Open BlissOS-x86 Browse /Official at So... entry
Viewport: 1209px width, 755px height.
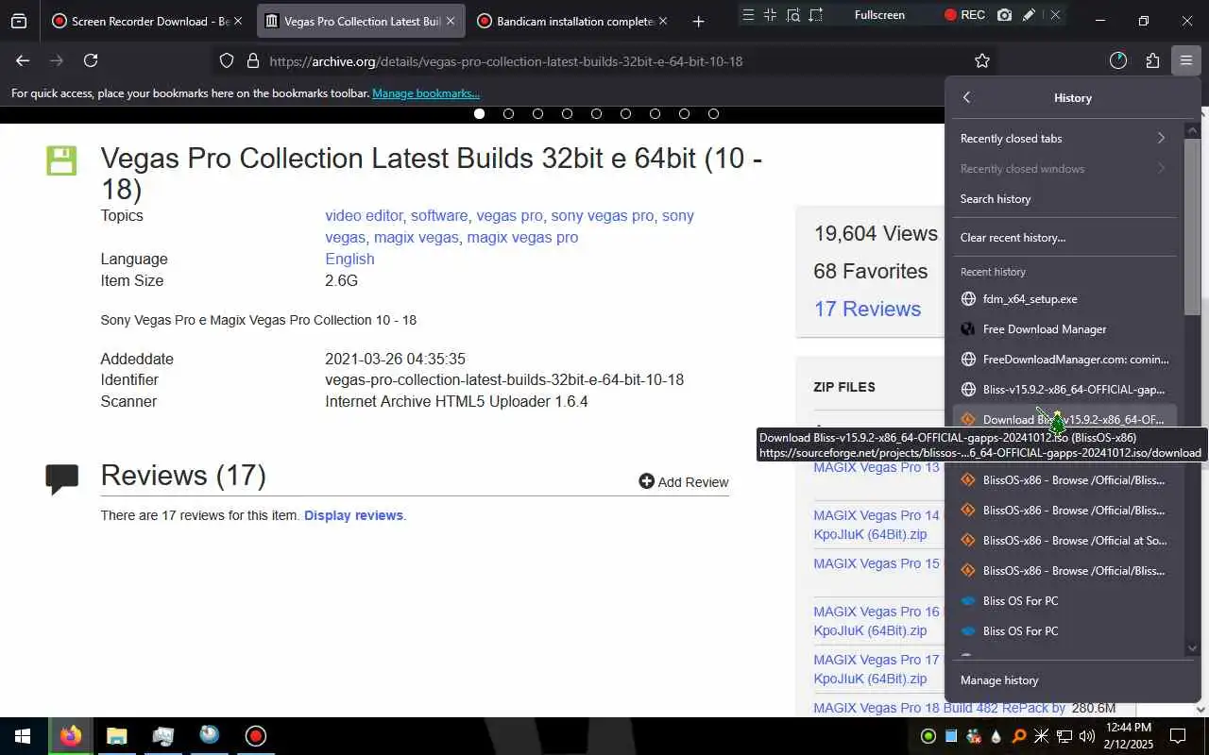click(1064, 541)
